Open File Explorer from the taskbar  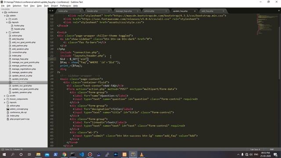click(38, 154)
